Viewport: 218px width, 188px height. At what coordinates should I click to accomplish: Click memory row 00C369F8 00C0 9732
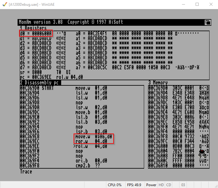[x=179, y=137]
